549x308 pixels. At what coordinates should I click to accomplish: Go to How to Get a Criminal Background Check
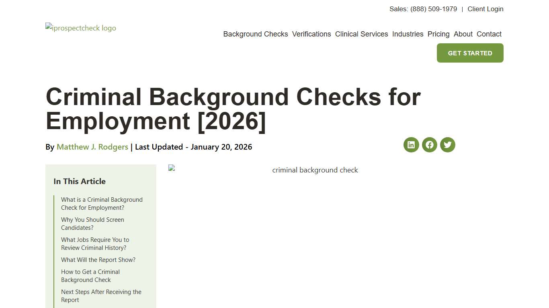click(x=90, y=276)
